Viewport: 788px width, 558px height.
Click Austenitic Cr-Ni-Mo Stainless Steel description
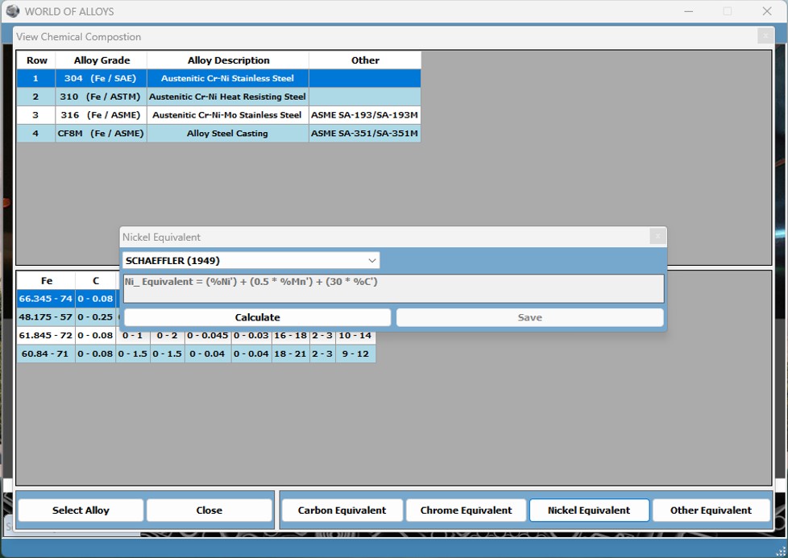(228, 115)
